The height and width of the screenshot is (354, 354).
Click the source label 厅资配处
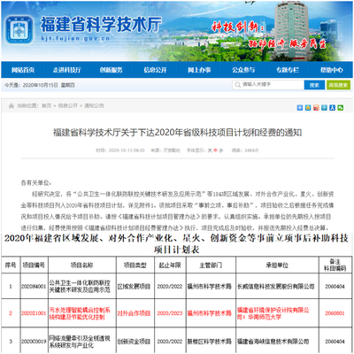click(172, 150)
